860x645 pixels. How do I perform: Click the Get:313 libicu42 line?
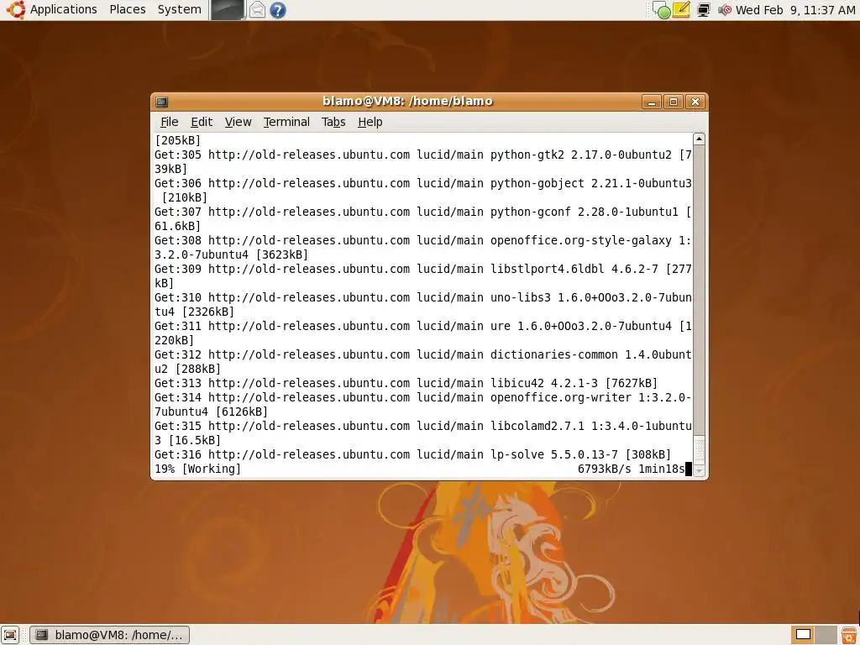coord(406,383)
